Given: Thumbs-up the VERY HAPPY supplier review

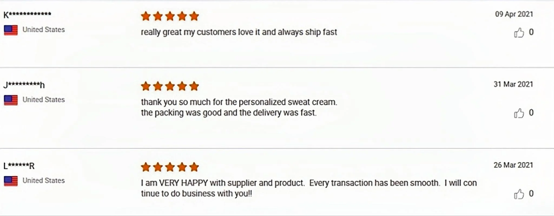Looking at the screenshot, I should (x=519, y=194).
